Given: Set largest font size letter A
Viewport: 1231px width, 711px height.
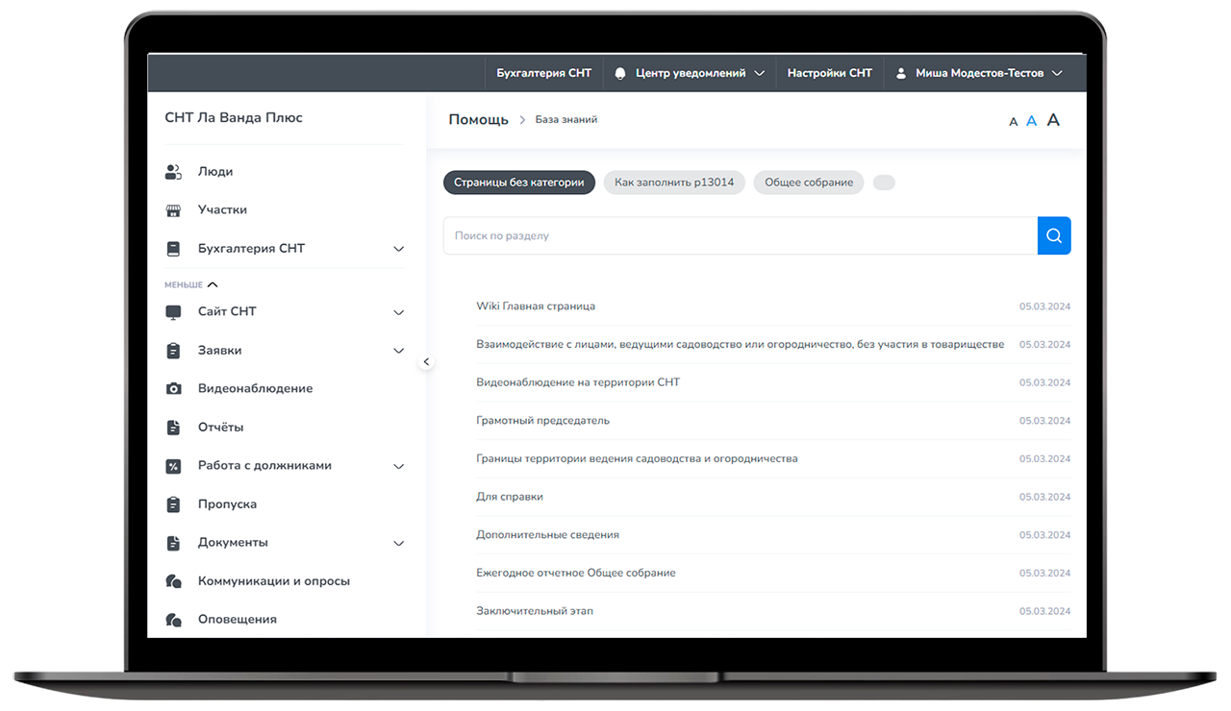Looking at the screenshot, I should [x=1053, y=120].
